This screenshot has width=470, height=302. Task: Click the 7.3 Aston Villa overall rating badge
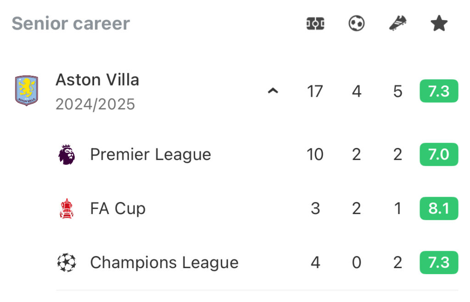(x=439, y=91)
